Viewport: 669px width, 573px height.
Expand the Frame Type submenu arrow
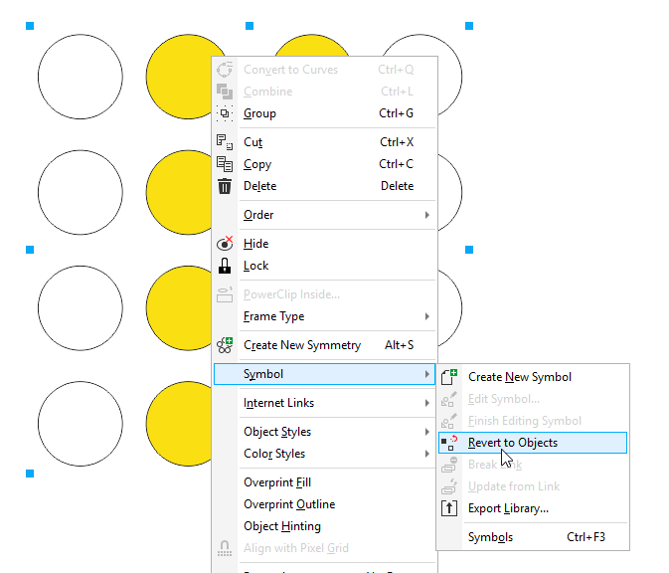pyautogui.click(x=427, y=316)
